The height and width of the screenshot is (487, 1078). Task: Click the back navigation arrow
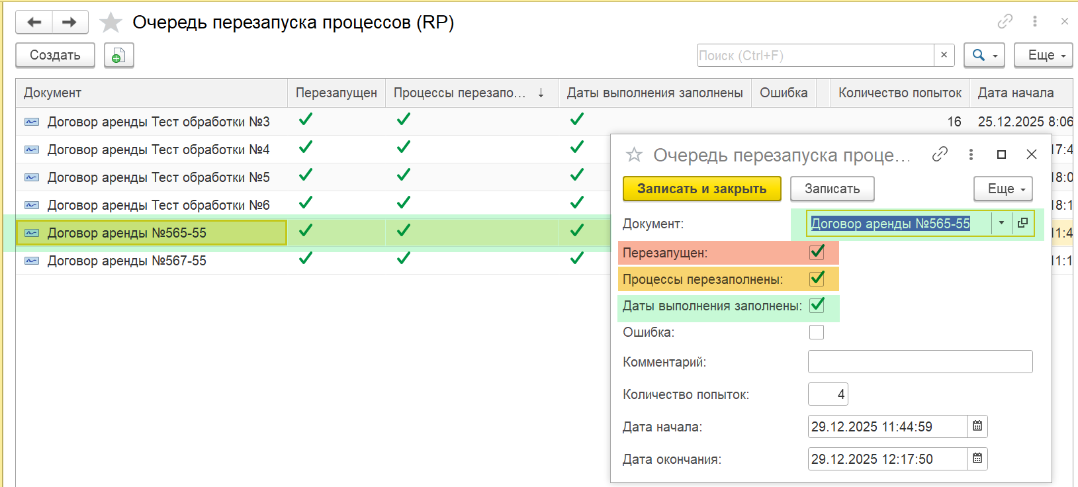[34, 22]
